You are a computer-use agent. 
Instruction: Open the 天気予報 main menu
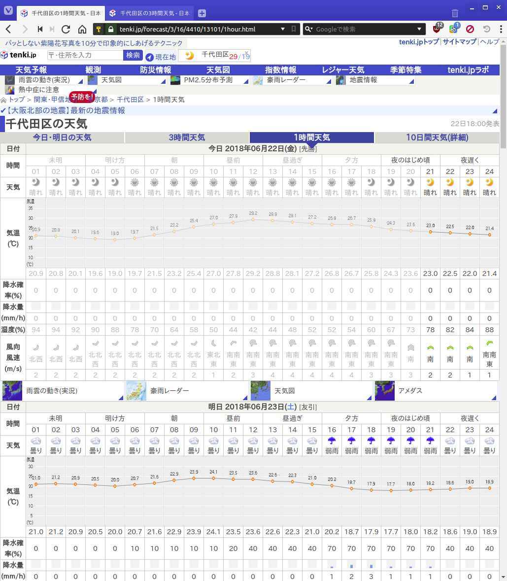[31, 70]
